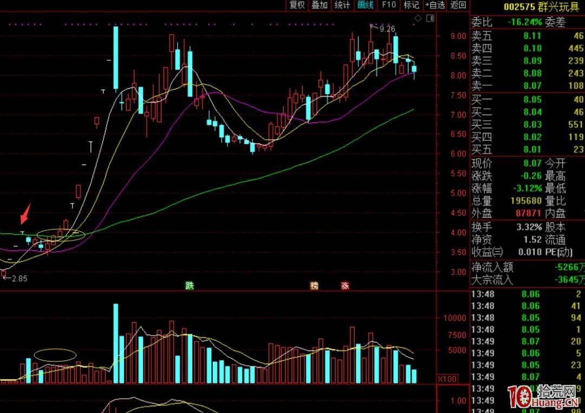Screen dimensions: 585x413
Task: Select the 卖三 ask row at 8.09
Action: coord(527,61)
